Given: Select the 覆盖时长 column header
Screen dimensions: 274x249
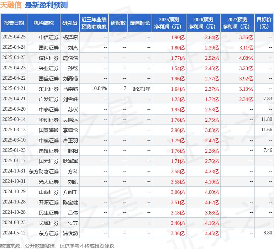Looking at the screenshot, I should [140, 23].
